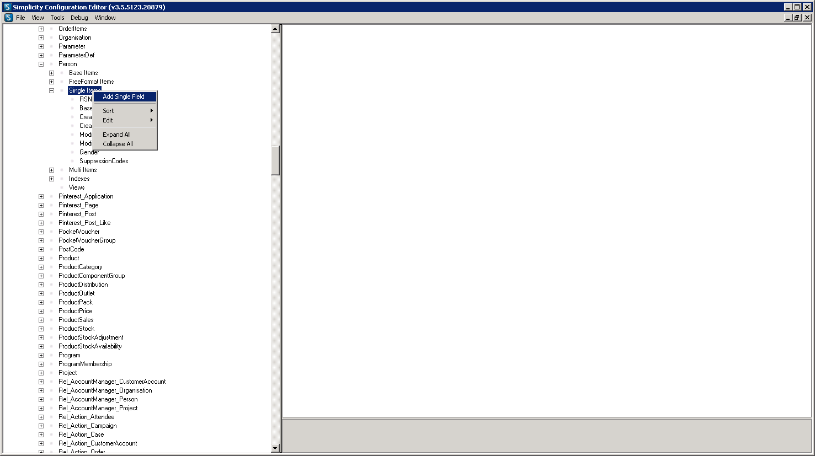815x456 pixels.
Task: Click the restore MDI child window icon
Action: coord(797,18)
